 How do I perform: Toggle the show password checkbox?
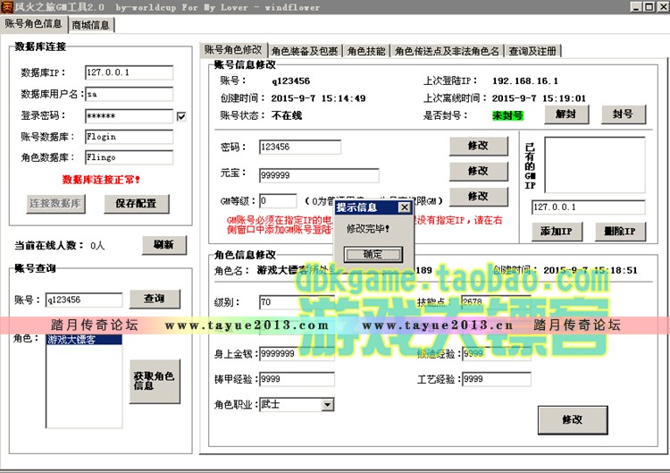point(181,116)
